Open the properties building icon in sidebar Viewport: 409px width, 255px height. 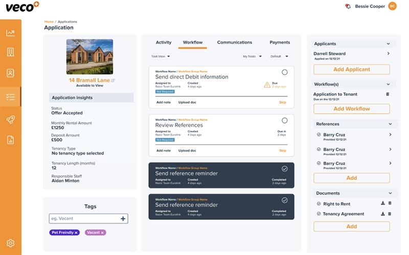click(x=10, y=52)
